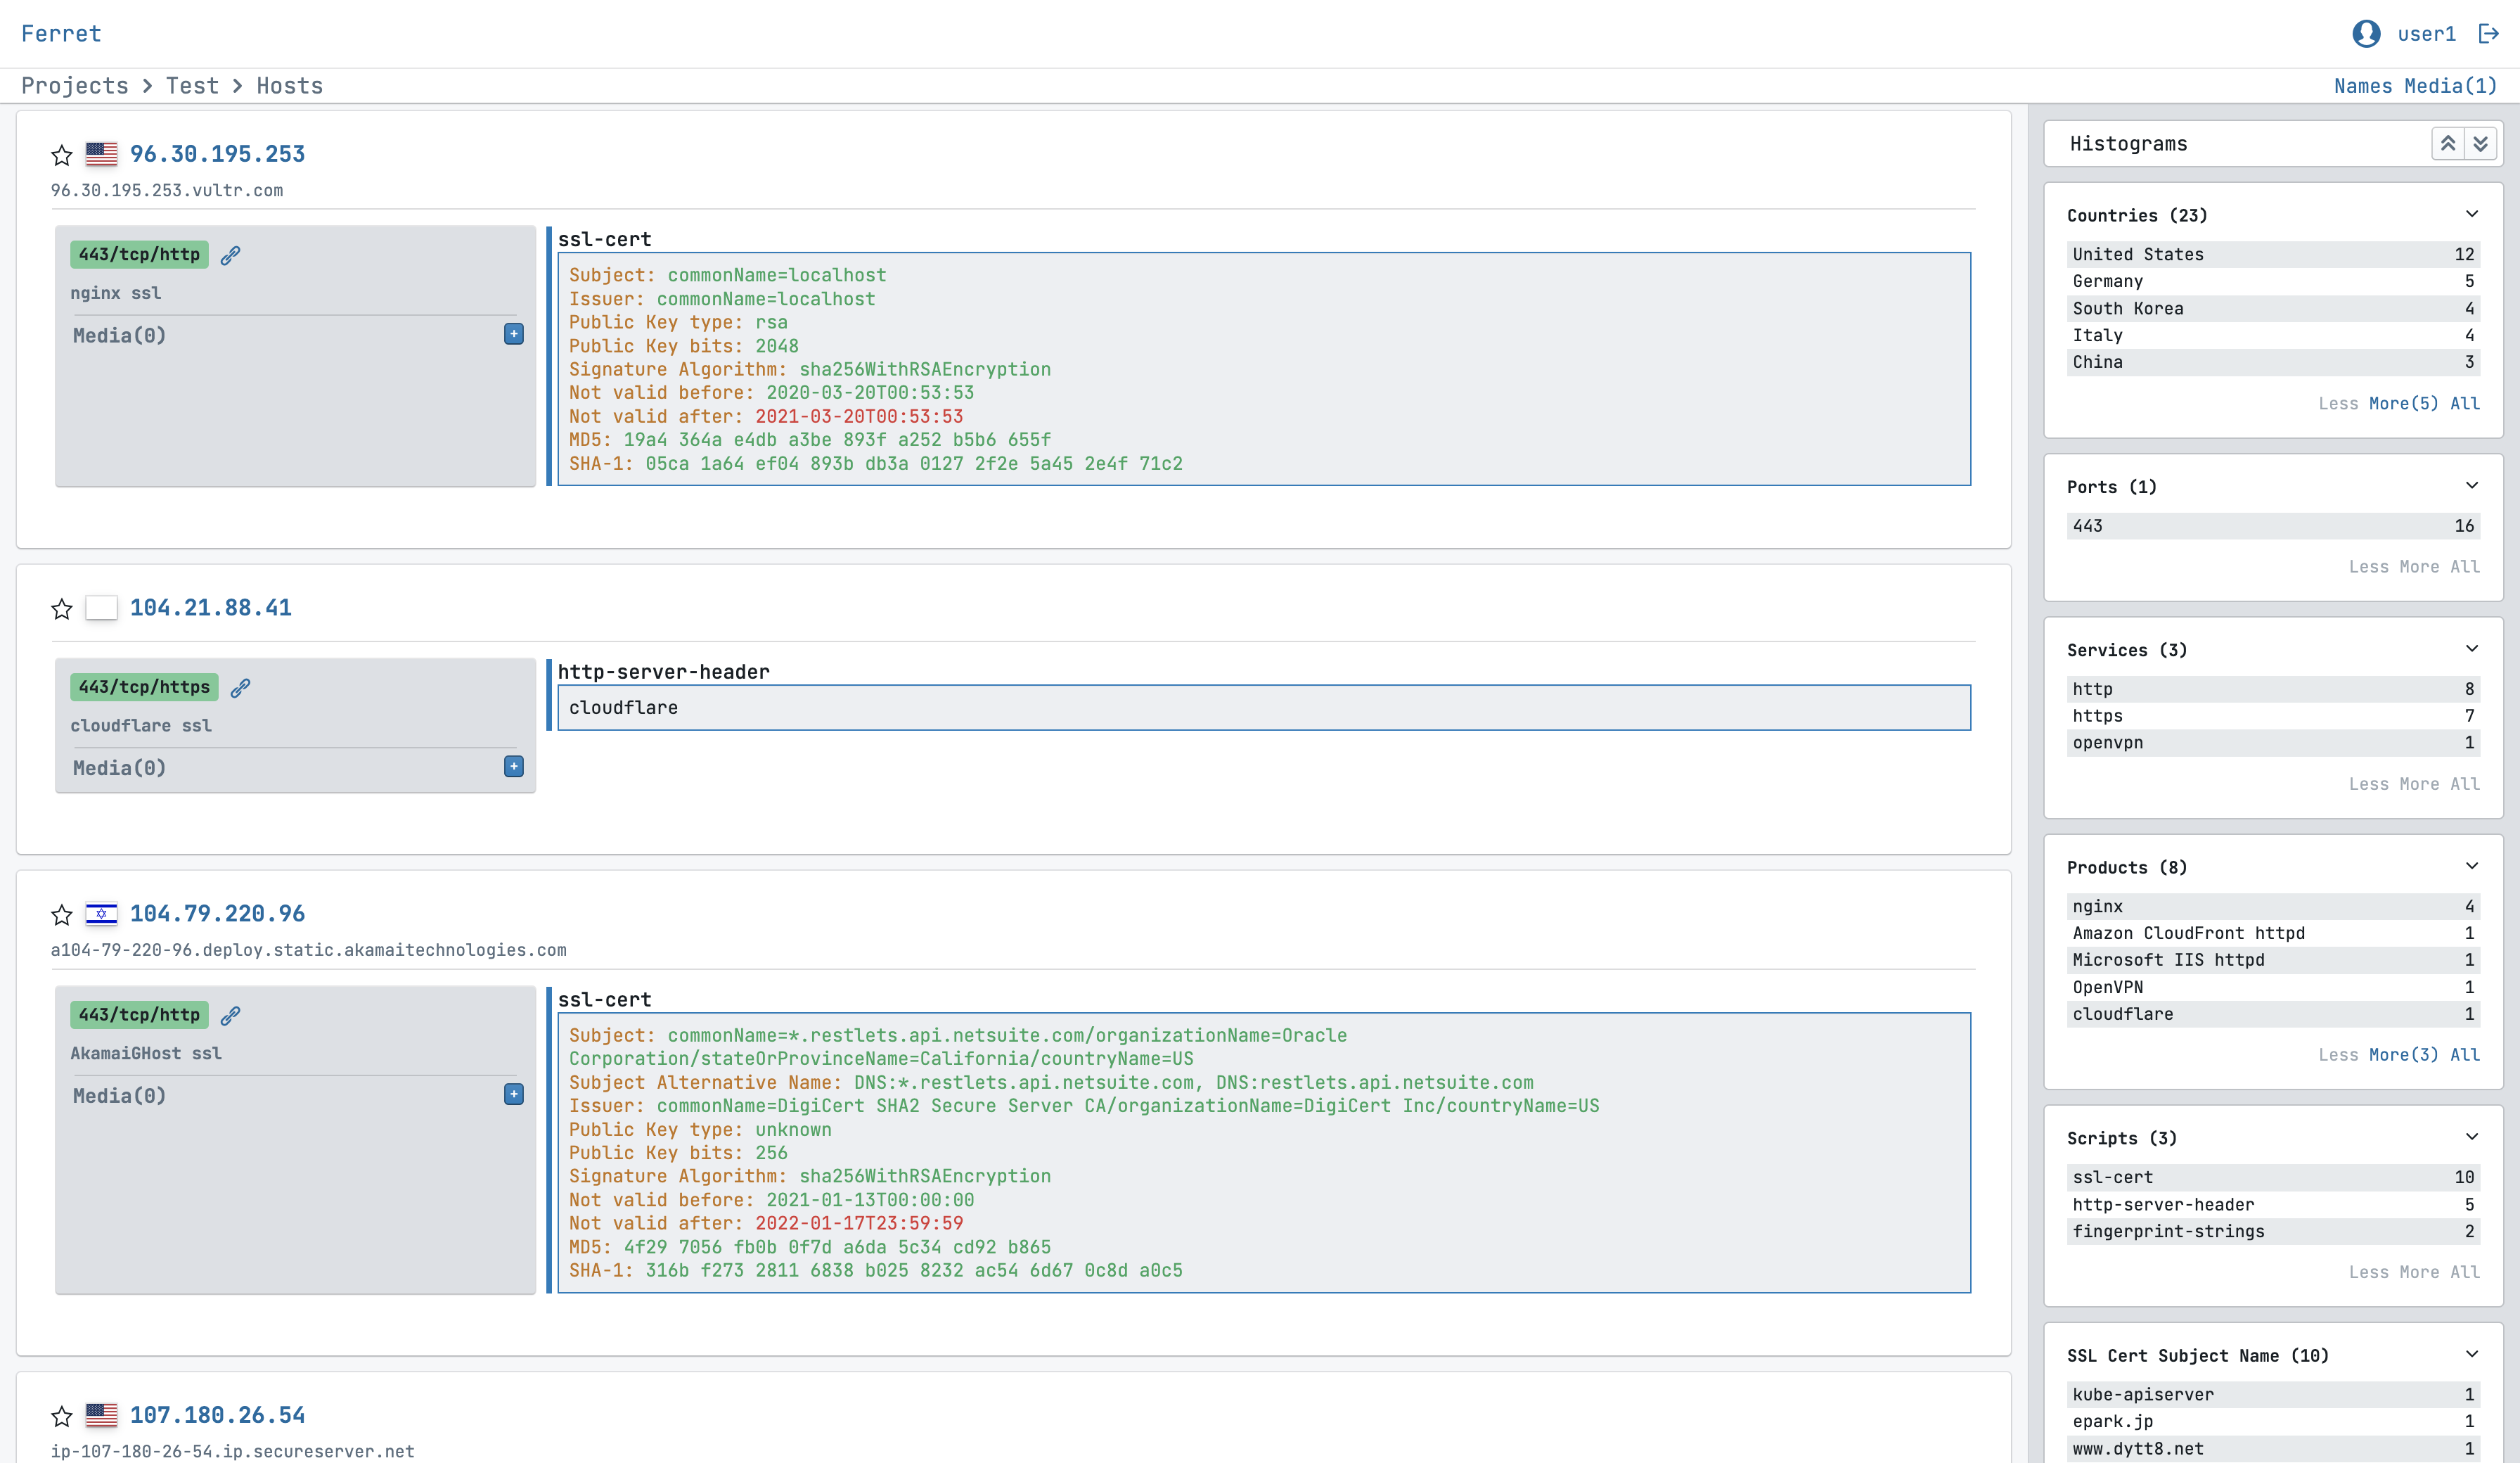Filter by Amazon CloudFront httpd product
The width and height of the screenshot is (2520, 1463).
click(x=2273, y=933)
